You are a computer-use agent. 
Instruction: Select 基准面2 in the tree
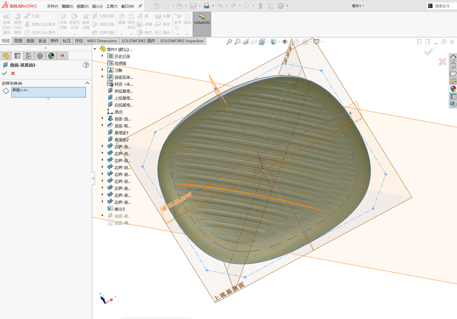[118, 139]
